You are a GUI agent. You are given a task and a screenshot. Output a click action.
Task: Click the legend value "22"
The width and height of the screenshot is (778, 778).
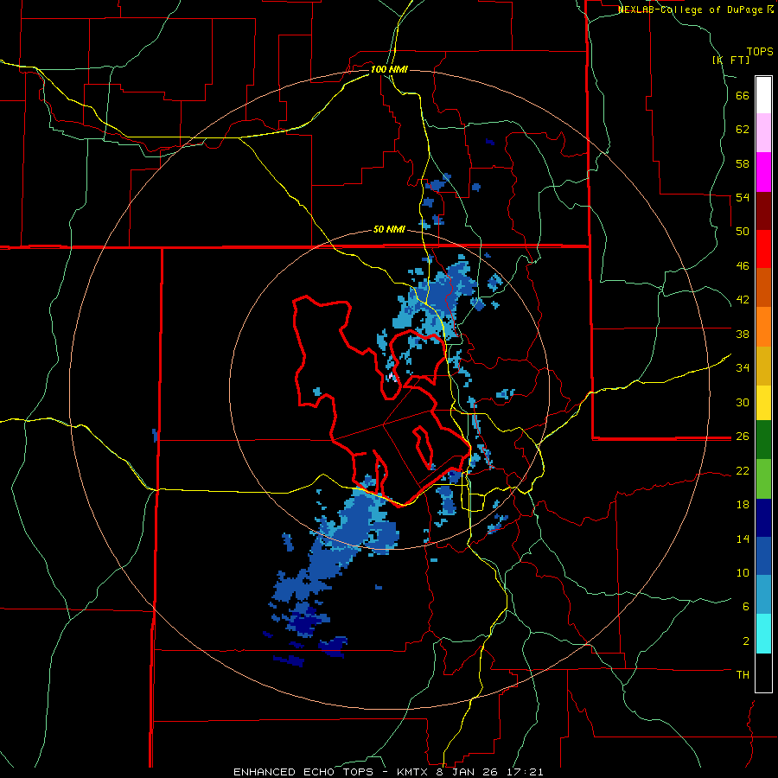(x=743, y=470)
